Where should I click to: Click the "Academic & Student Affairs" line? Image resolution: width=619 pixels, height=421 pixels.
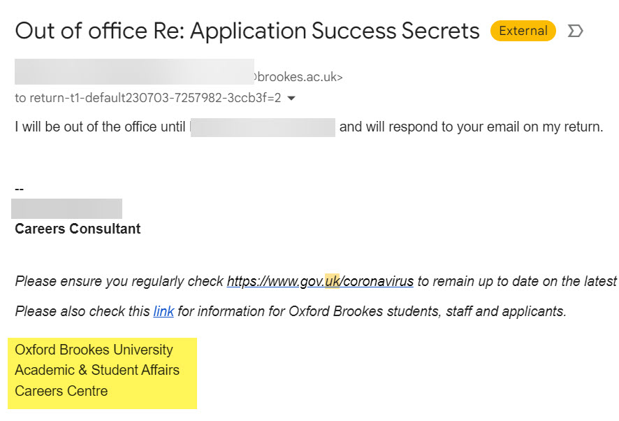(x=97, y=370)
